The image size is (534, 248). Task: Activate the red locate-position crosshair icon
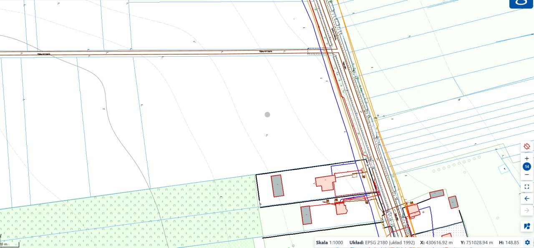(527, 146)
